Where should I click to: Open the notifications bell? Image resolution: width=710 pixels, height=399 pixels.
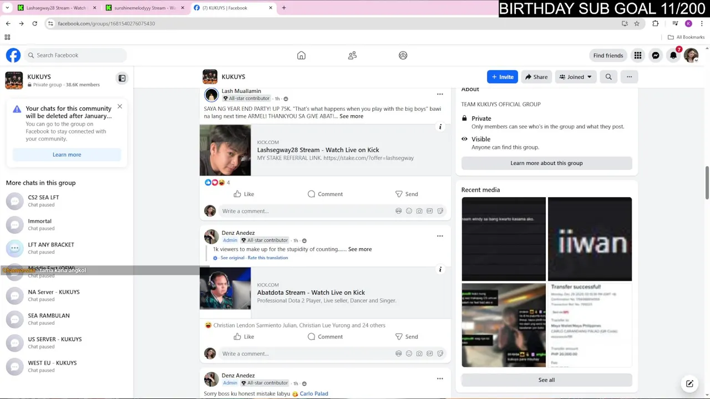pos(673,55)
